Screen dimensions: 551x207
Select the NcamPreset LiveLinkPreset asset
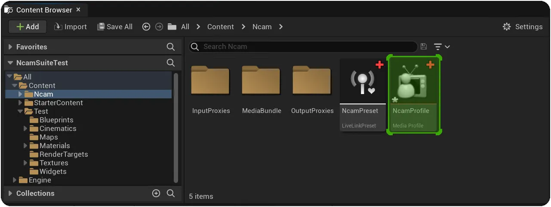point(363,95)
